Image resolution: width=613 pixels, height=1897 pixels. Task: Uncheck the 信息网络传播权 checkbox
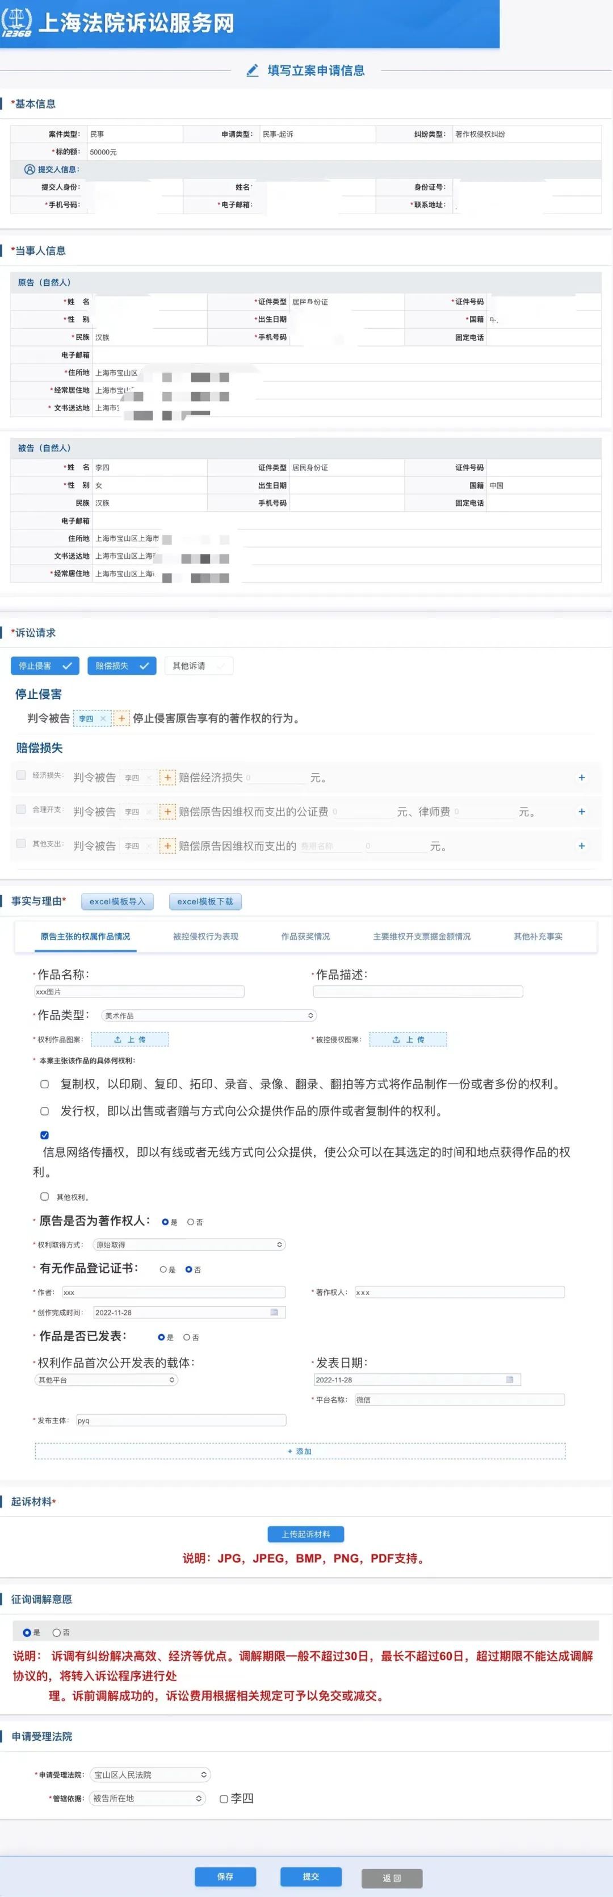click(x=44, y=1135)
